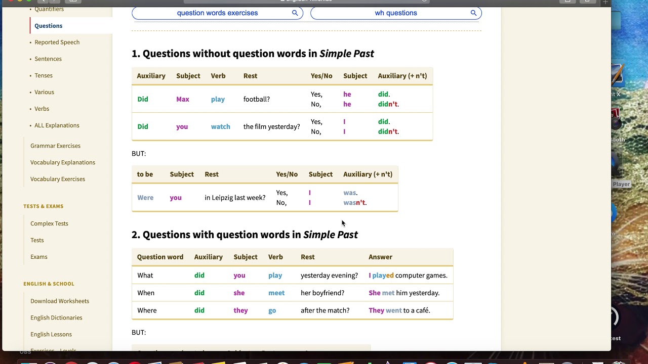The width and height of the screenshot is (648, 364).
Task: Go to Vocabulary Explanations
Action: click(63, 162)
